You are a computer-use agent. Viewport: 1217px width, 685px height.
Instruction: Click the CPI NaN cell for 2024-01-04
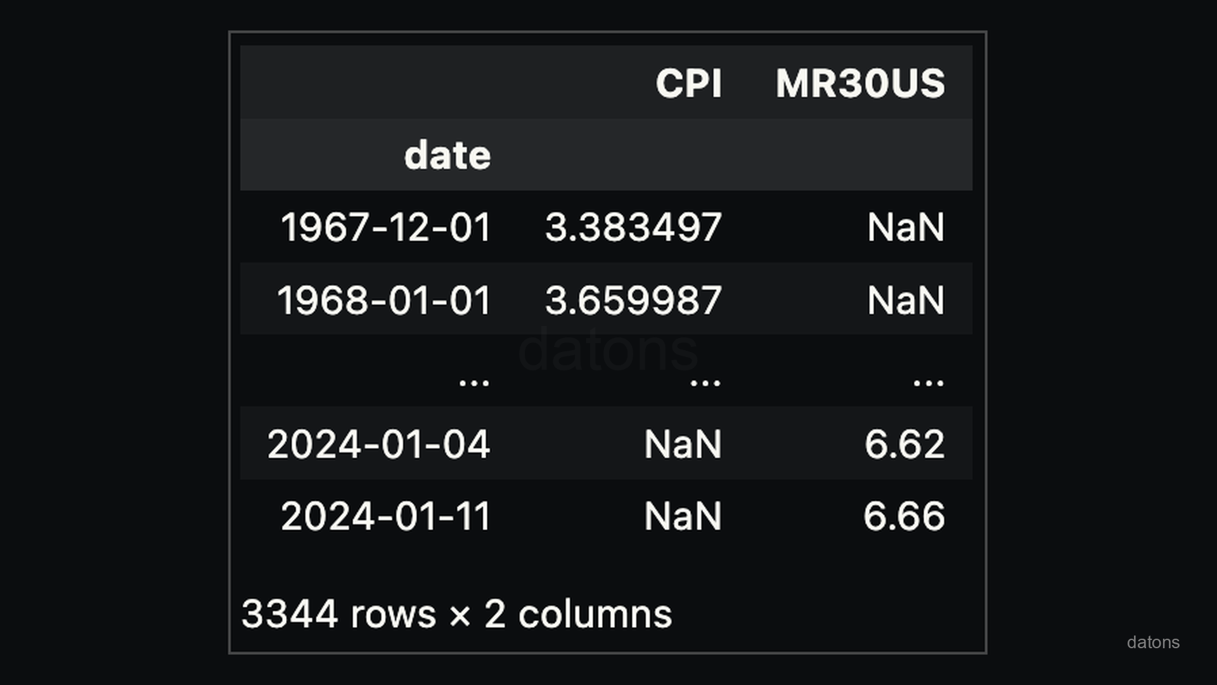click(x=683, y=444)
